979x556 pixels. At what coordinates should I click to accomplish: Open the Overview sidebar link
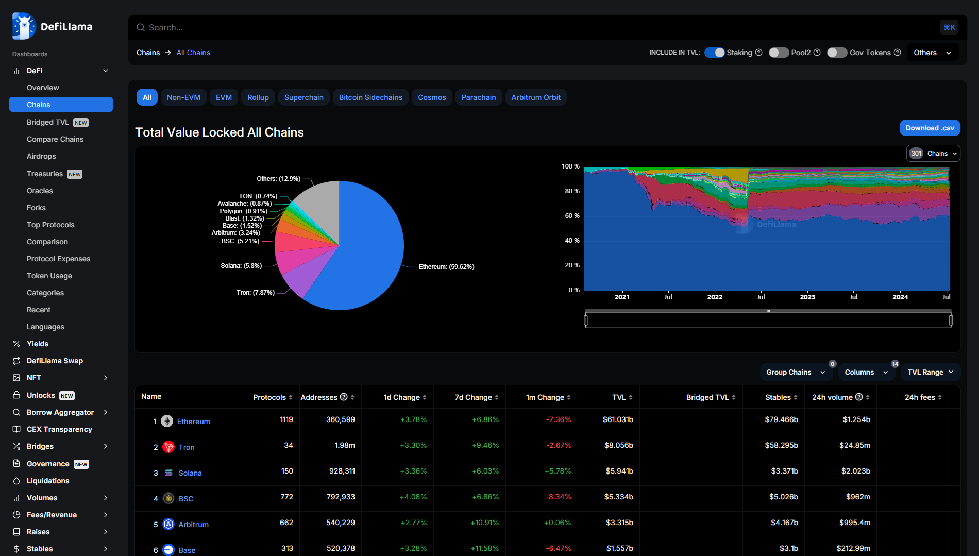pyautogui.click(x=43, y=88)
